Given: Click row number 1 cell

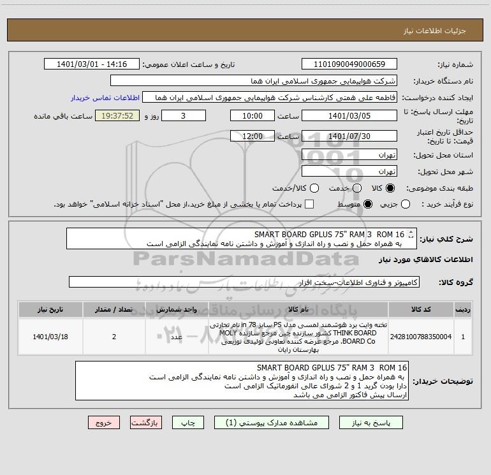Looking at the screenshot, I should click(463, 337).
